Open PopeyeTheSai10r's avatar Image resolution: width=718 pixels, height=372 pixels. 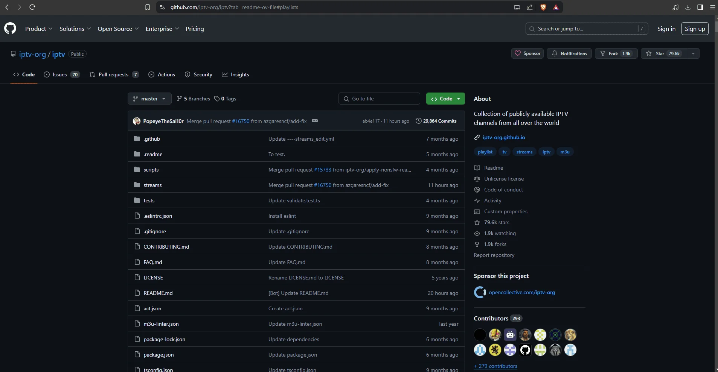(137, 121)
